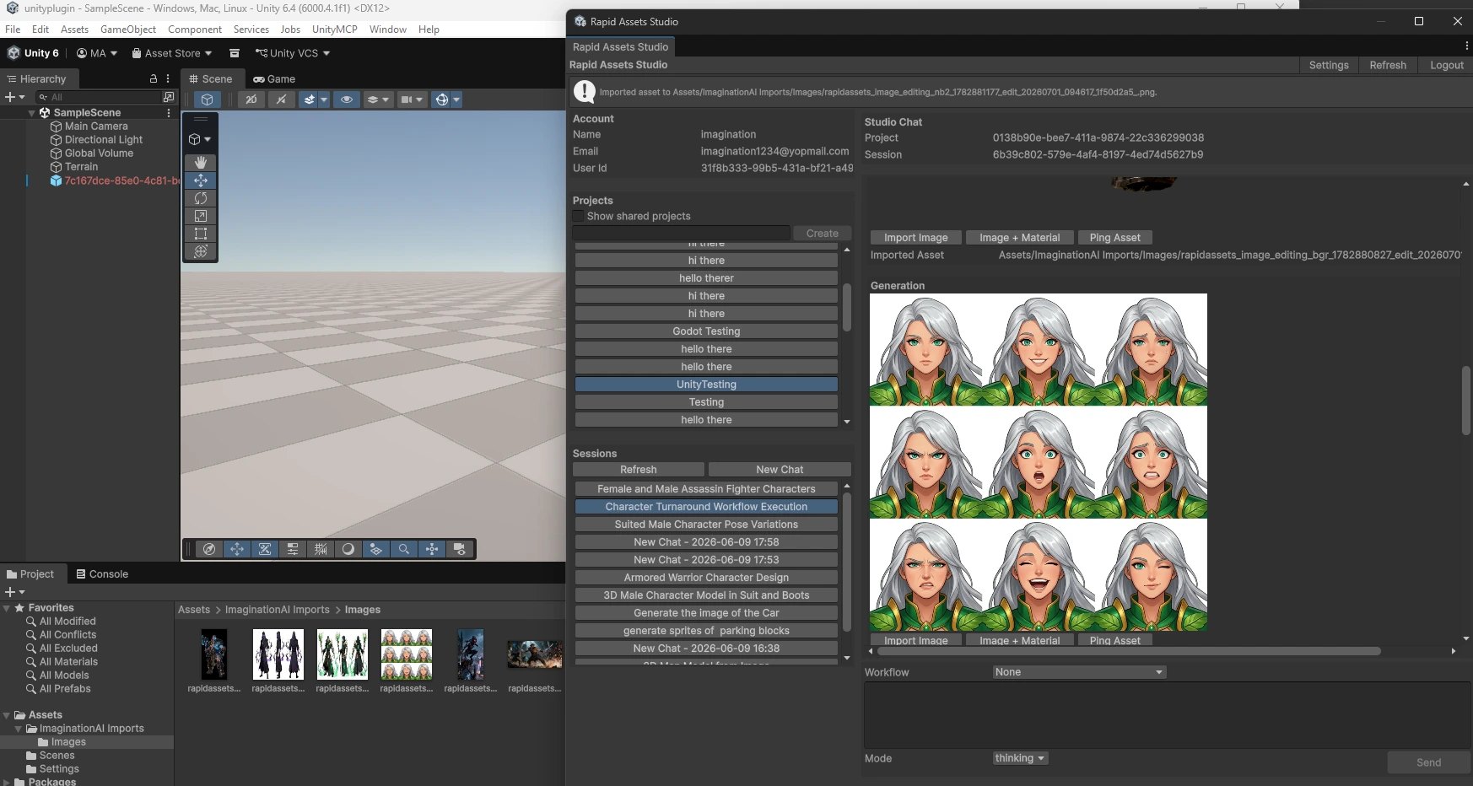Enable the Show shared projects checkbox
This screenshot has height=786, width=1473.
click(578, 216)
